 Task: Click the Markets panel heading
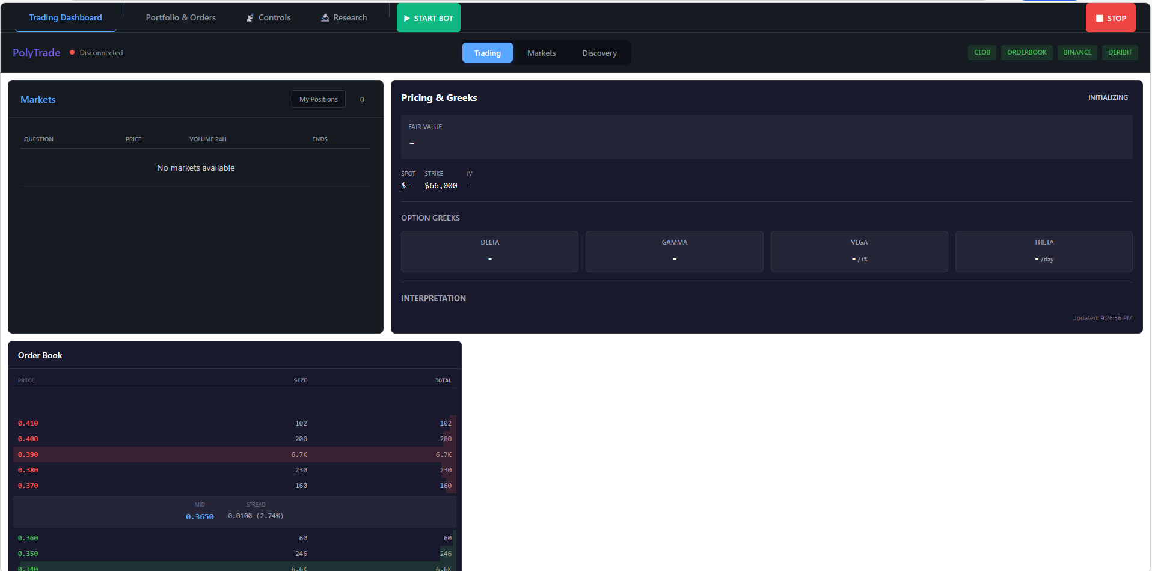[x=38, y=100]
